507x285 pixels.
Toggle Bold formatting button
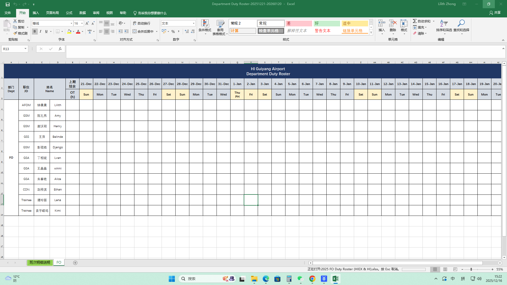(35, 31)
